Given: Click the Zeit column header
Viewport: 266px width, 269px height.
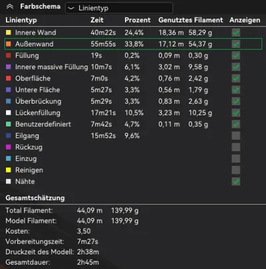Looking at the screenshot, I should click(97, 20).
